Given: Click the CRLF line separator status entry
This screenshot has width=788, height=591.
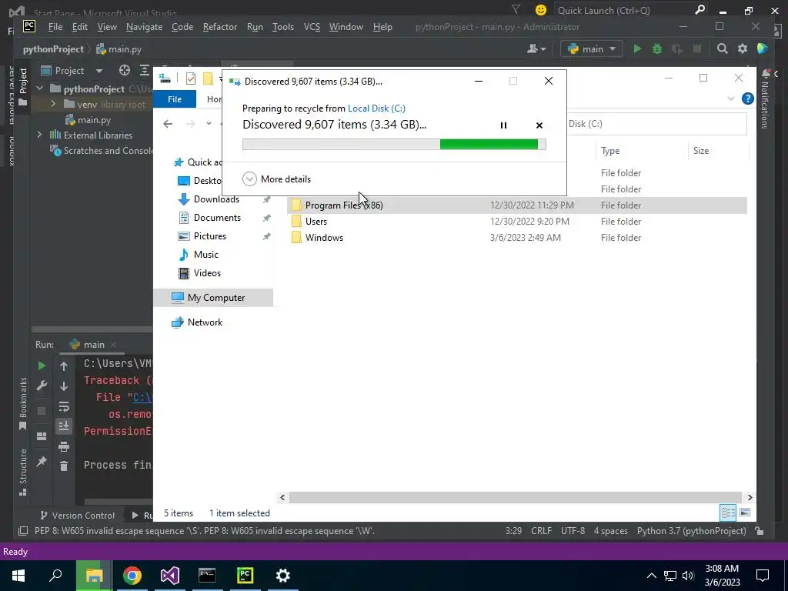Looking at the screenshot, I should [x=541, y=531].
